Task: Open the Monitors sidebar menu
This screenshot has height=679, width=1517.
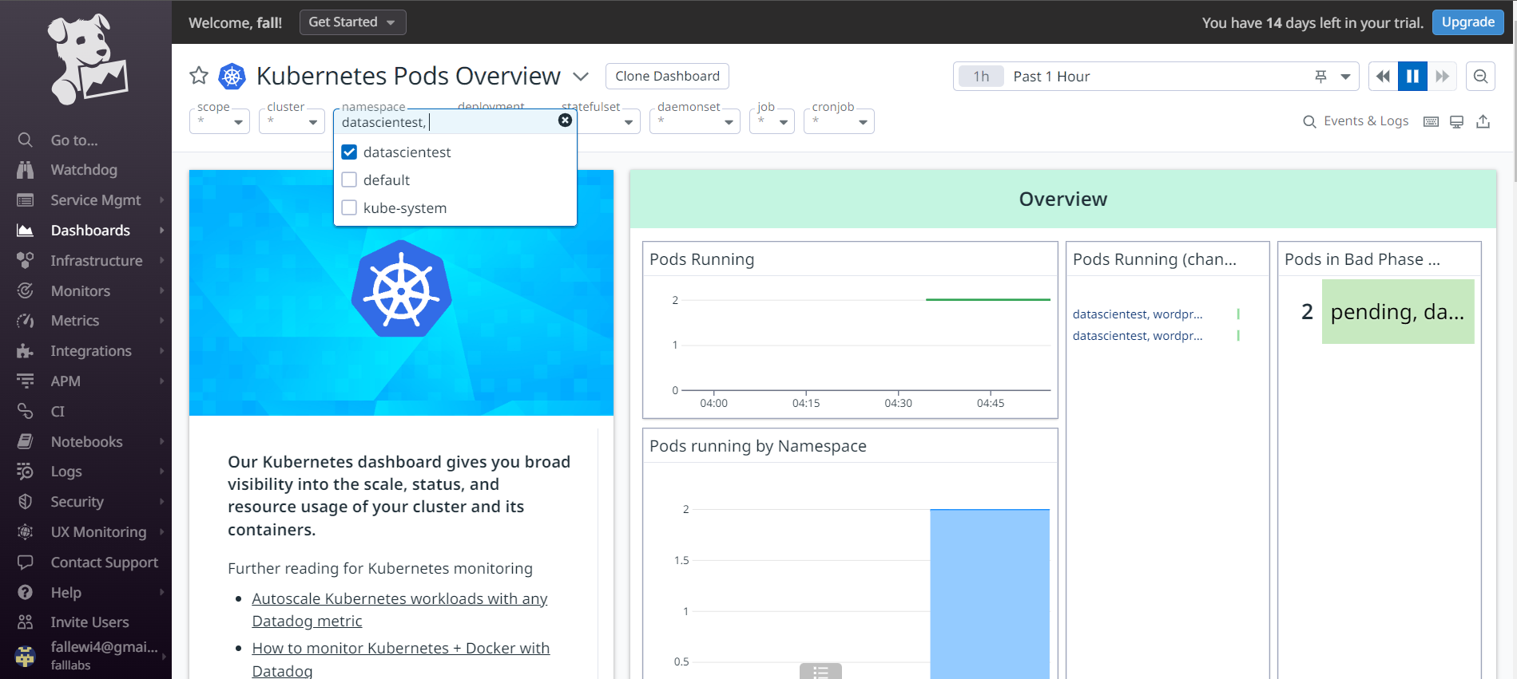Action: [x=81, y=291]
